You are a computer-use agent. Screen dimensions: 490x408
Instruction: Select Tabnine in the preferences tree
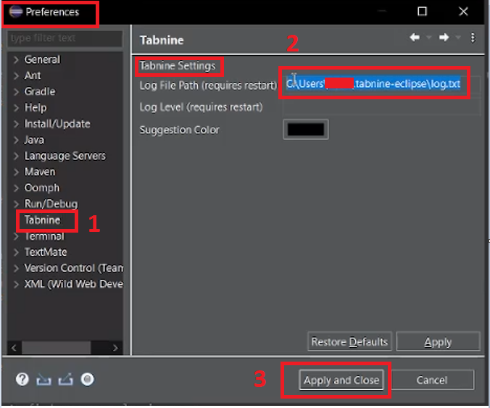tap(42, 220)
